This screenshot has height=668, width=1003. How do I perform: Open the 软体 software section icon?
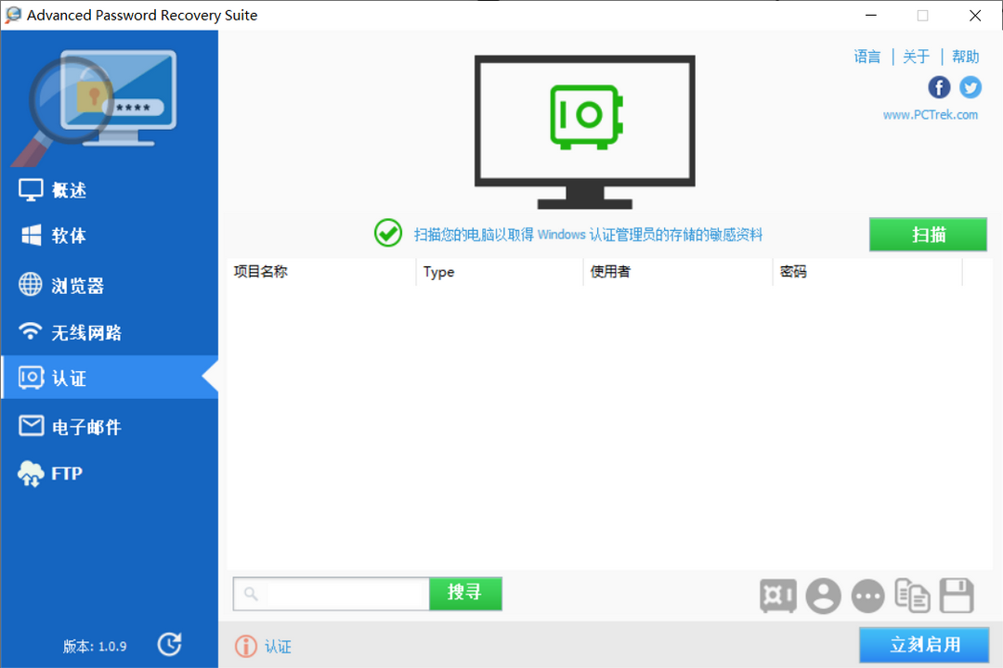click(x=31, y=236)
